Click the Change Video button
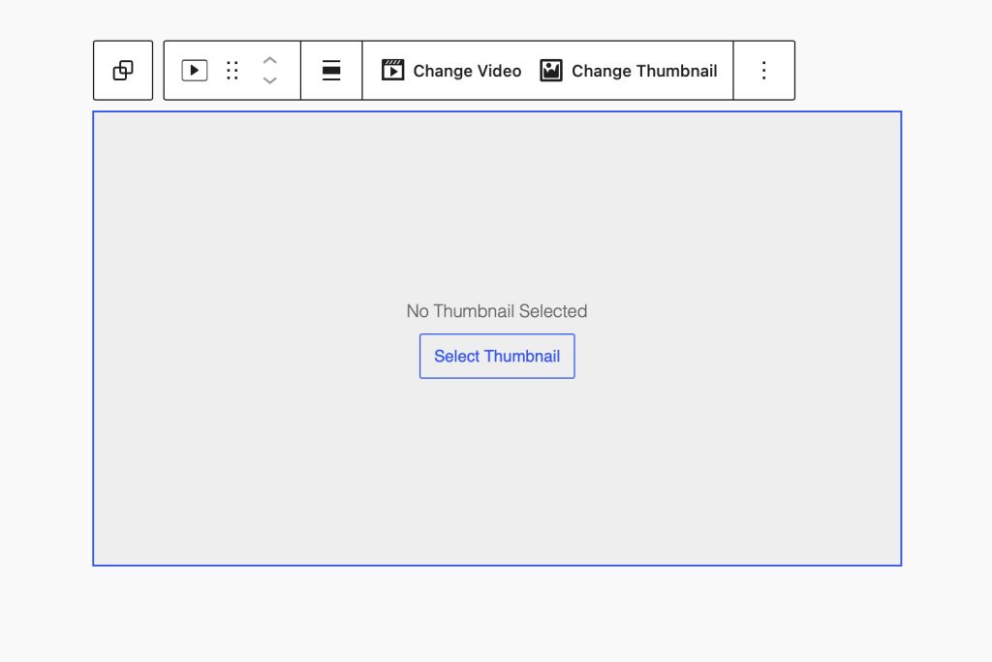The height and width of the screenshot is (662, 992). [451, 70]
